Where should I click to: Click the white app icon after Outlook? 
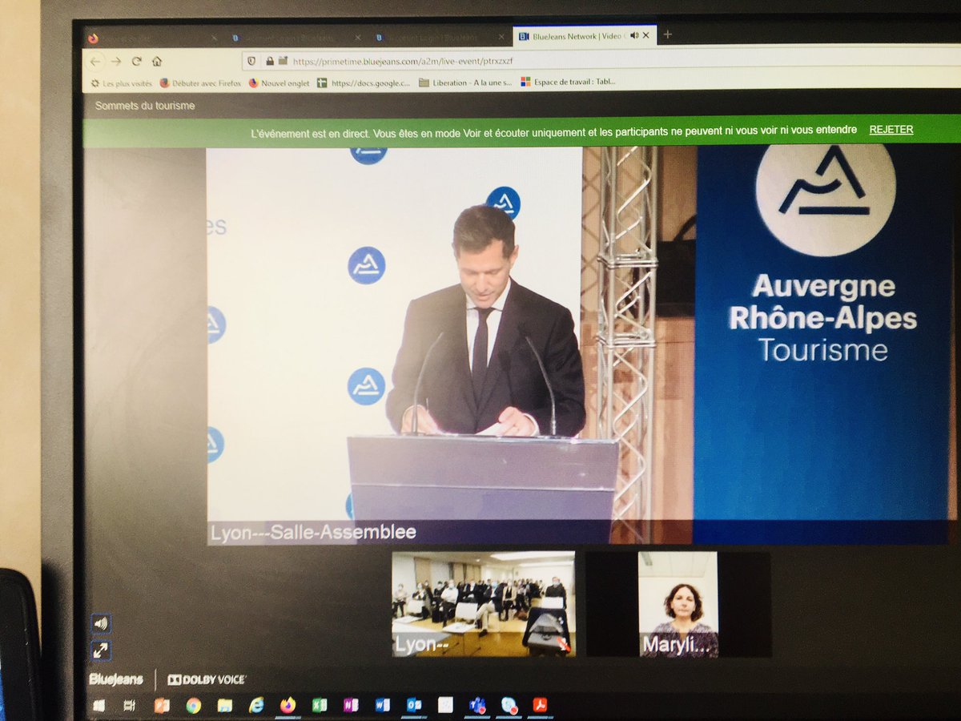coord(445,705)
